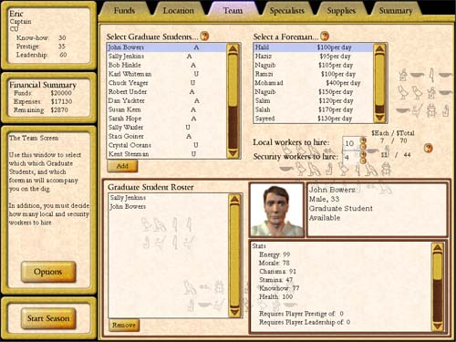This screenshot has width=456, height=342.
Task: Click scroll-up arrow of Stats panel
Action: coord(438,248)
